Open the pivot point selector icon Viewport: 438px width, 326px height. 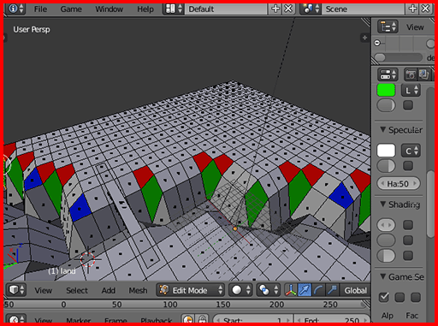[269, 290]
